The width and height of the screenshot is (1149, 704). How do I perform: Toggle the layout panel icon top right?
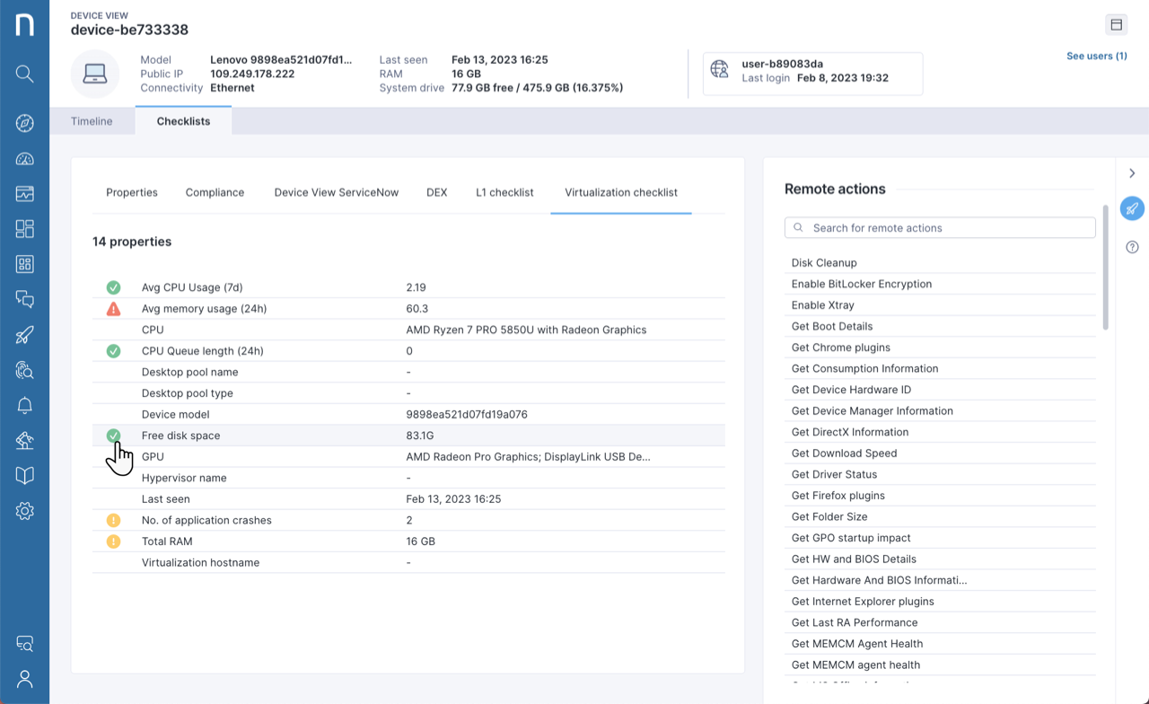1116,24
